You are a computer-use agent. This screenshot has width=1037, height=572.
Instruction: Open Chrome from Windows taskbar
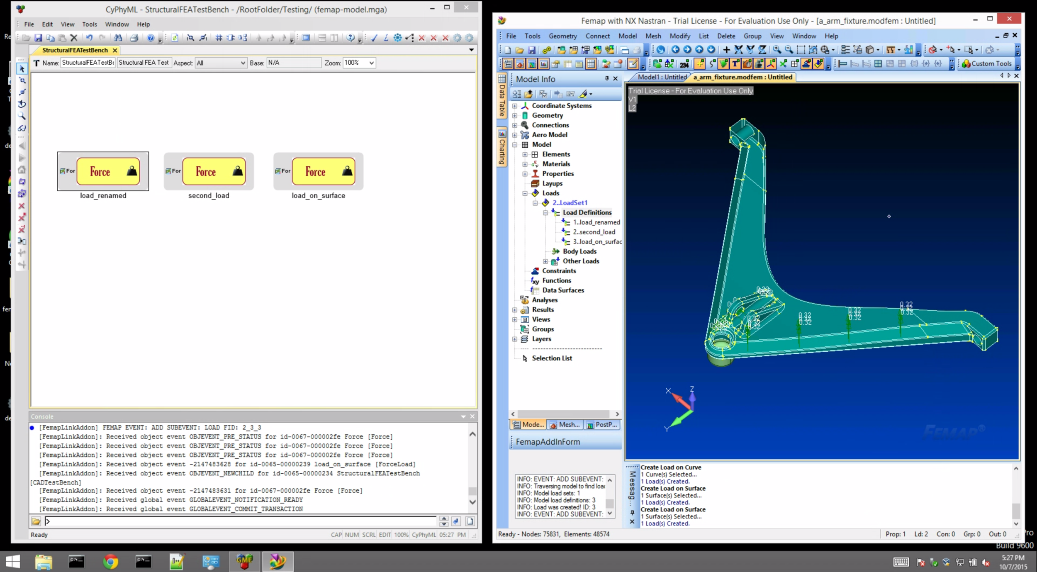pos(110,562)
